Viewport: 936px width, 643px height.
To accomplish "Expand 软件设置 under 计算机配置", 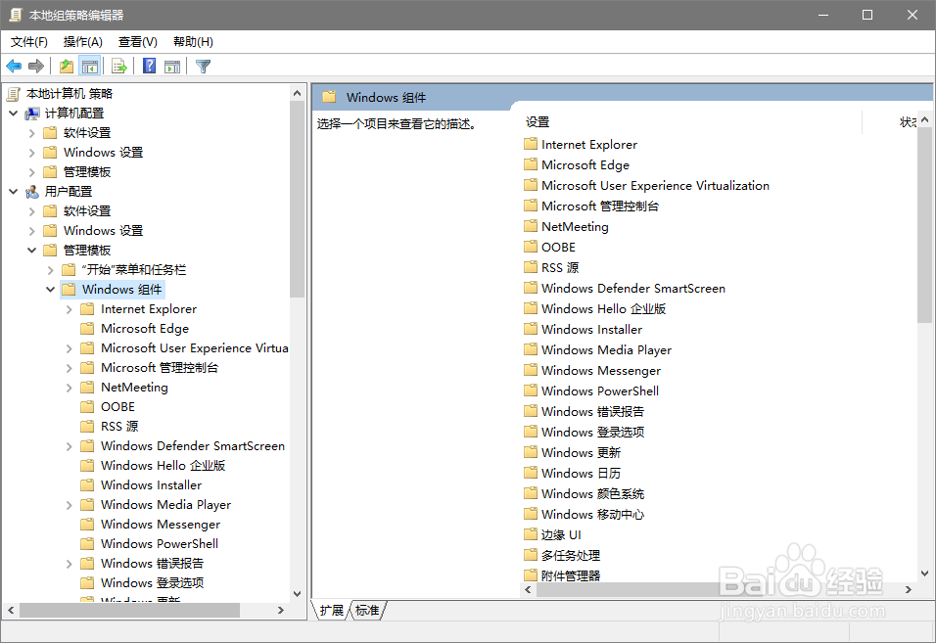I will pos(32,133).
